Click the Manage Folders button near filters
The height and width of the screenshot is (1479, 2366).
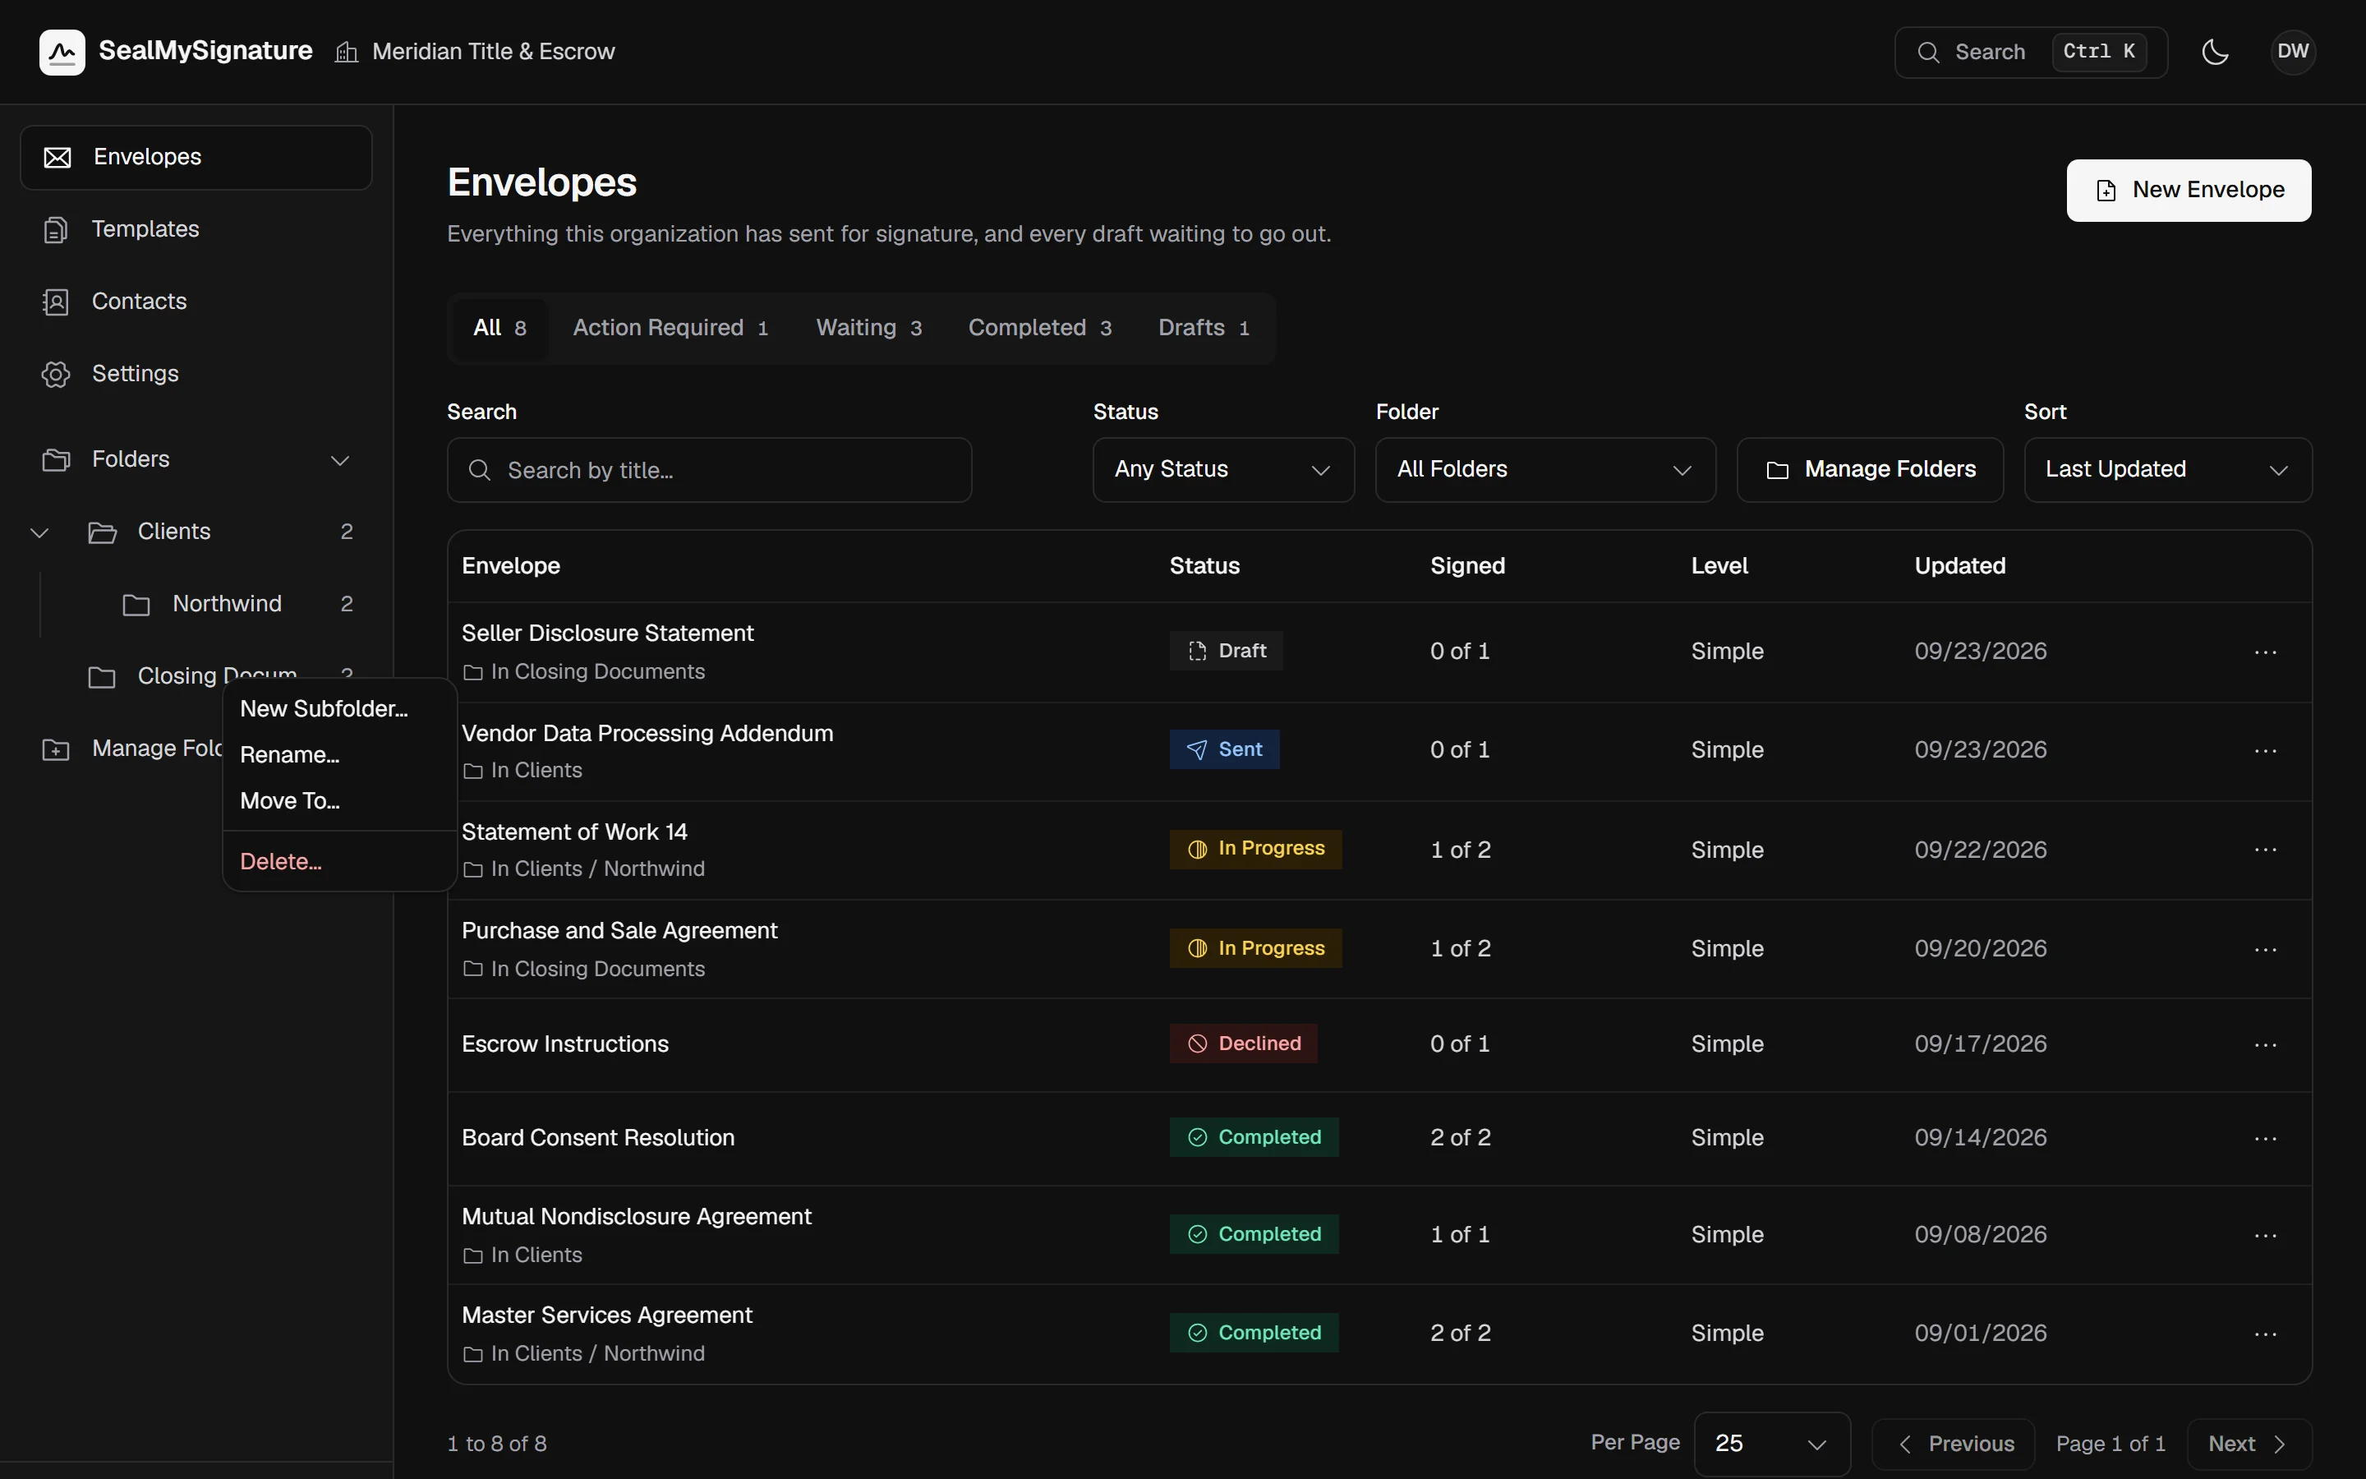pos(1869,469)
